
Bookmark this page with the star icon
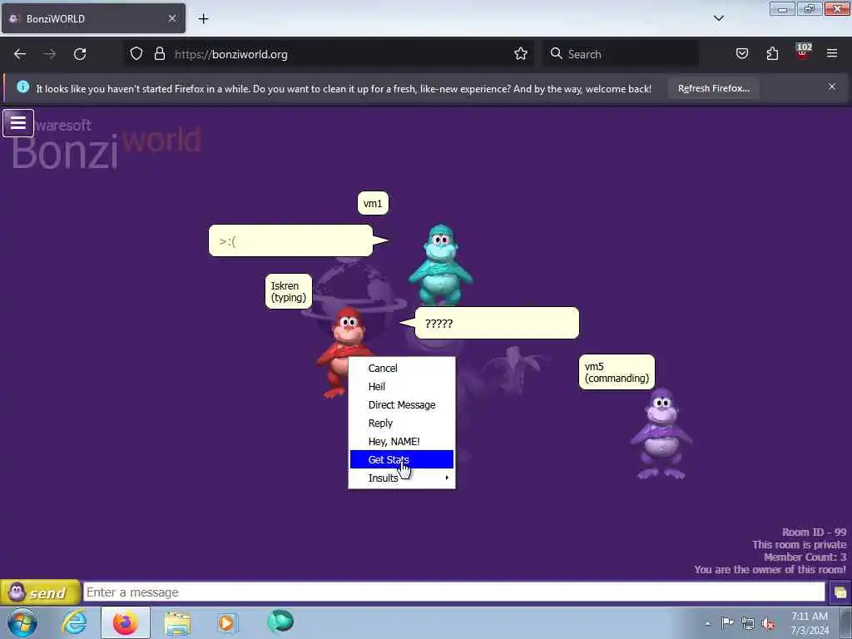pos(521,54)
